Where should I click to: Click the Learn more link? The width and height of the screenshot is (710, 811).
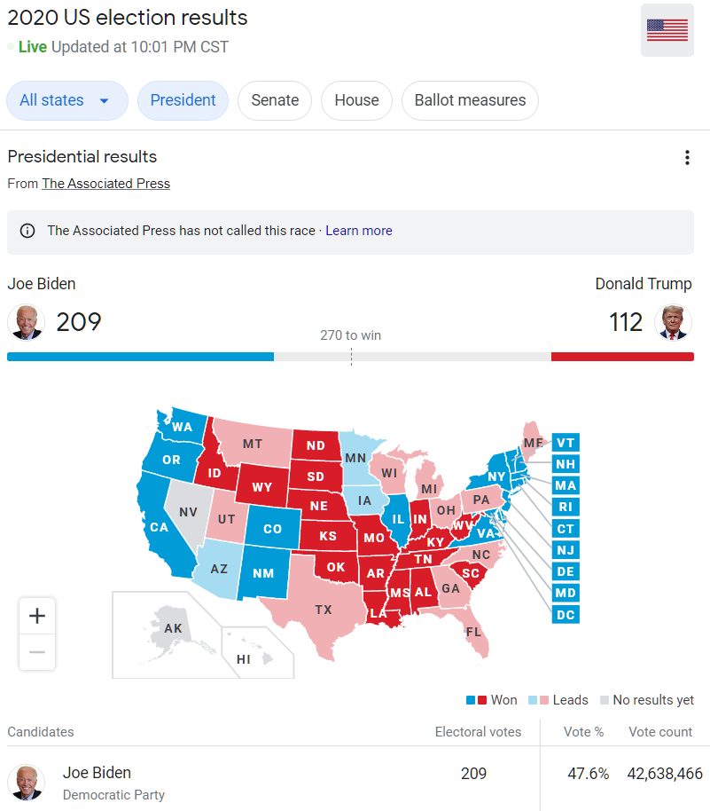(x=359, y=231)
